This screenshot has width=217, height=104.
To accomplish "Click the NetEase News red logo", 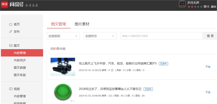I will point(5,4).
